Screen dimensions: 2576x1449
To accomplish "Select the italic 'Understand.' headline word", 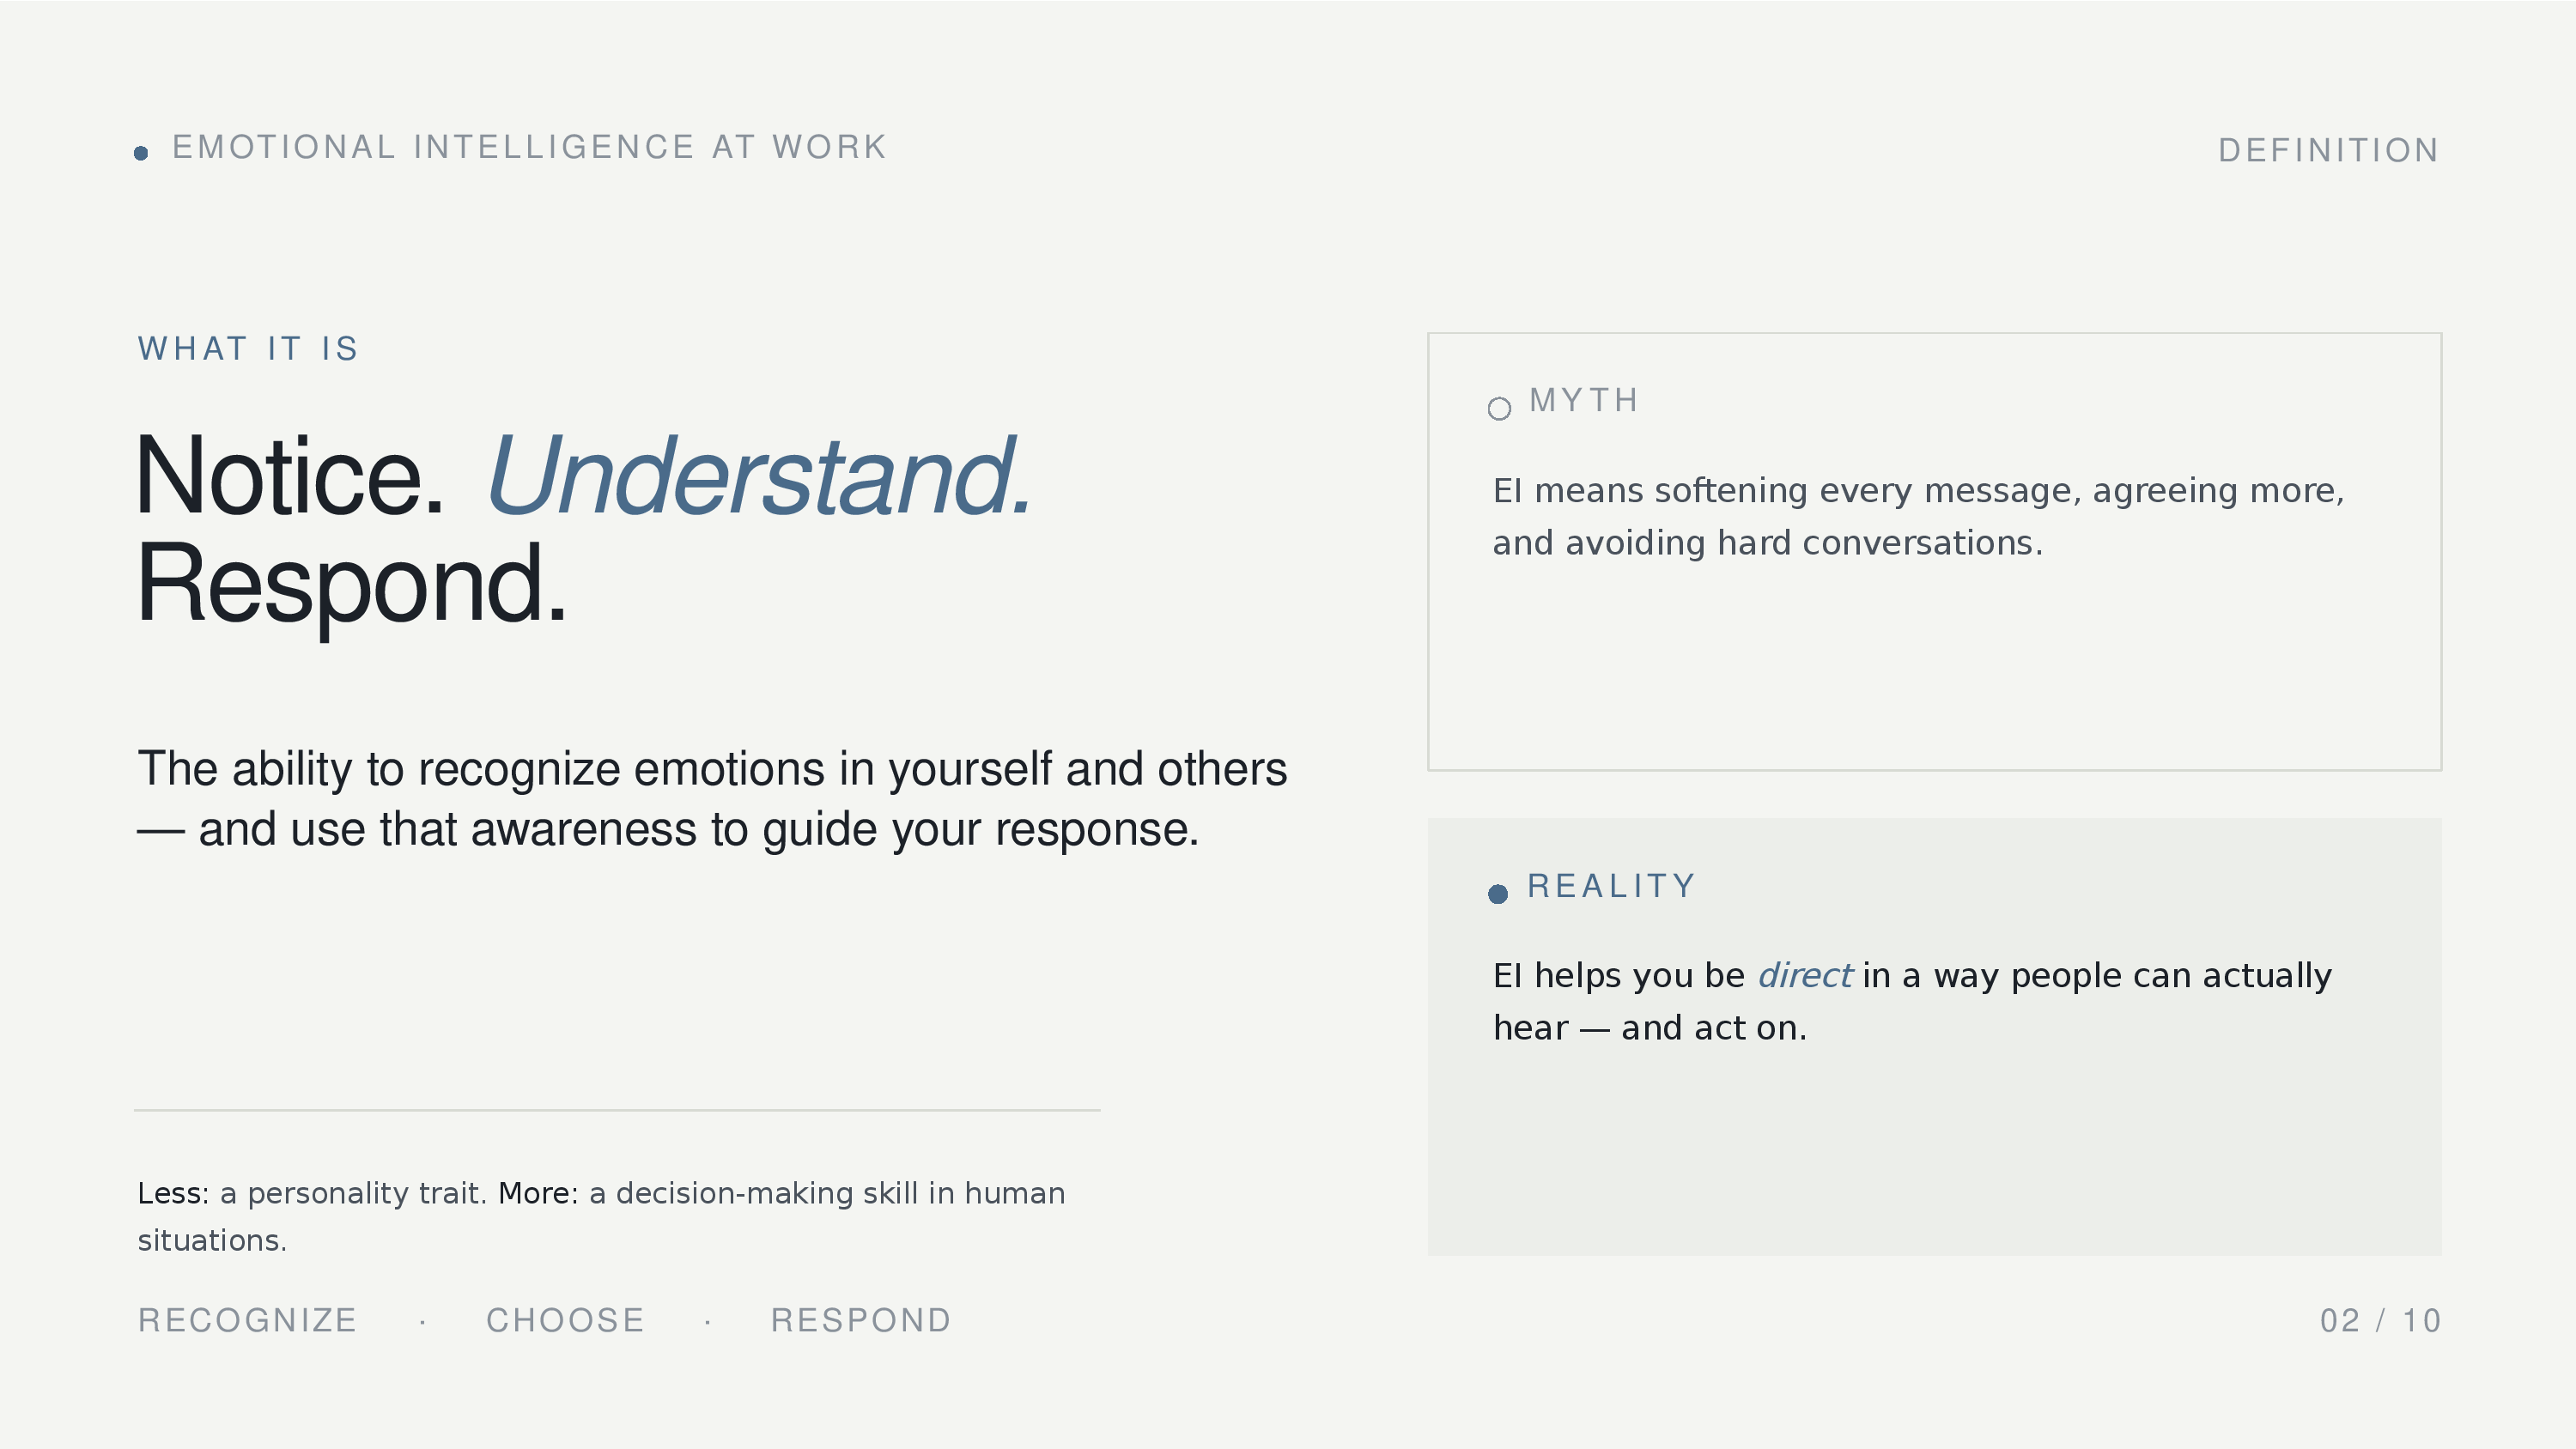I will [x=758, y=477].
